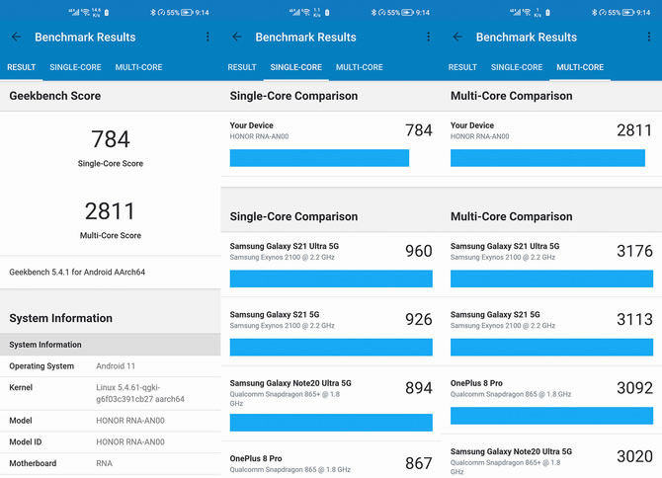This screenshot has width=662, height=478.
Task: Tap Geekbench Score heading
Action: coord(55,96)
